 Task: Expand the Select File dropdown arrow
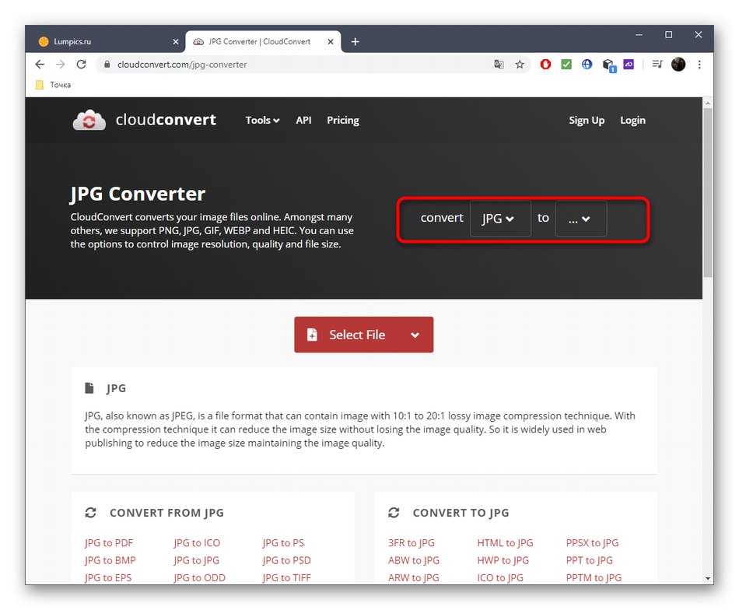click(415, 335)
